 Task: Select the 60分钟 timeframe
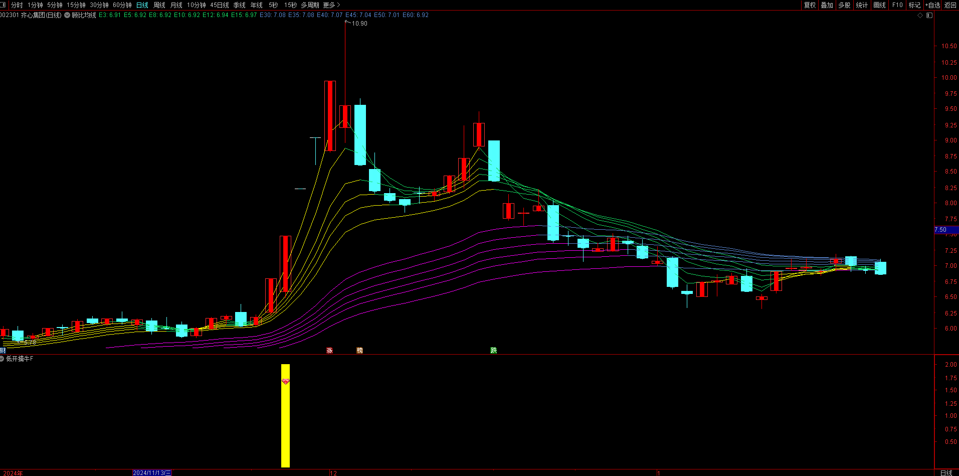[x=122, y=5]
